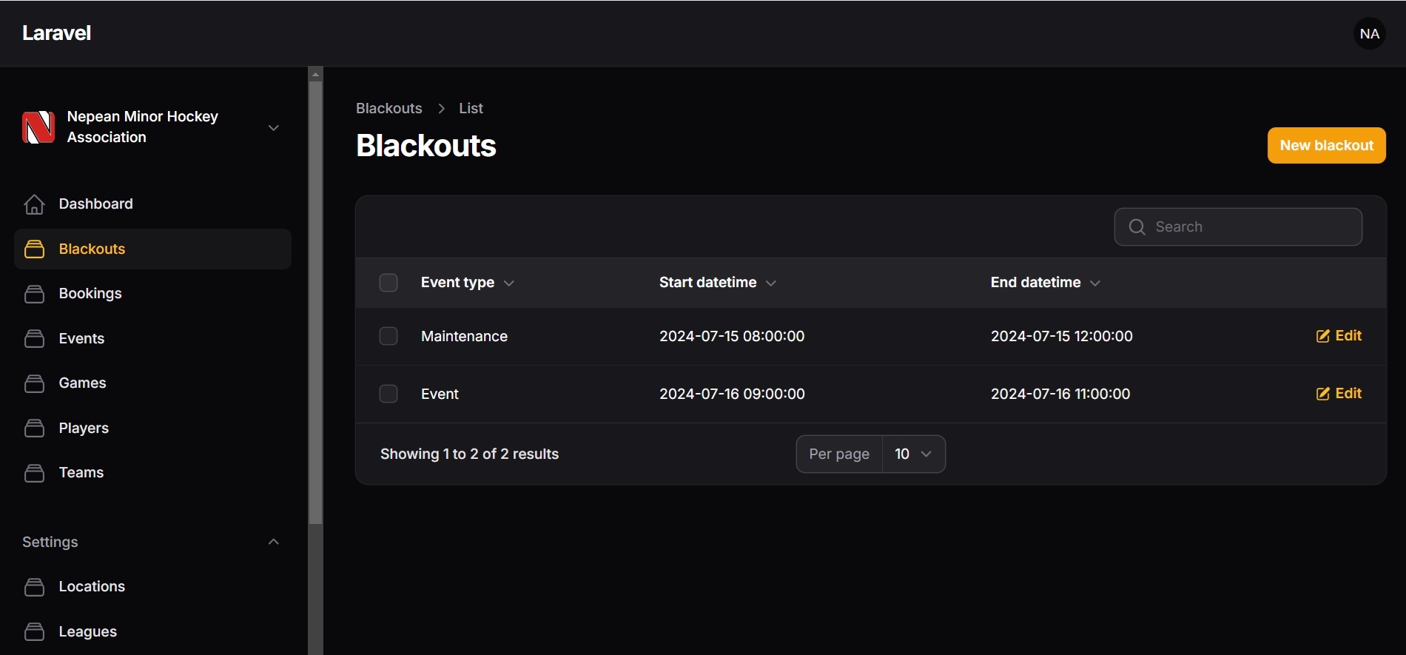The image size is (1406, 655).
Task: Click the Locations sidebar icon
Action: (34, 587)
